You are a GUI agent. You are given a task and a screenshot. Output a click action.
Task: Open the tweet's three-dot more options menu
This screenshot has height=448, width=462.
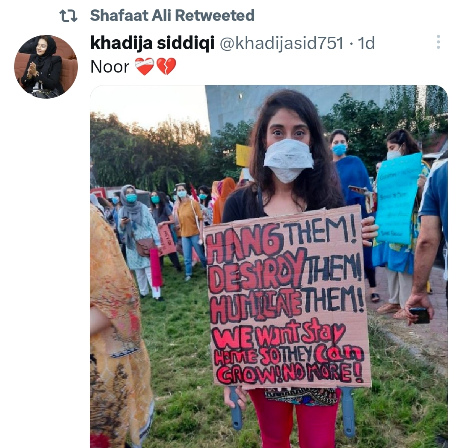(438, 42)
